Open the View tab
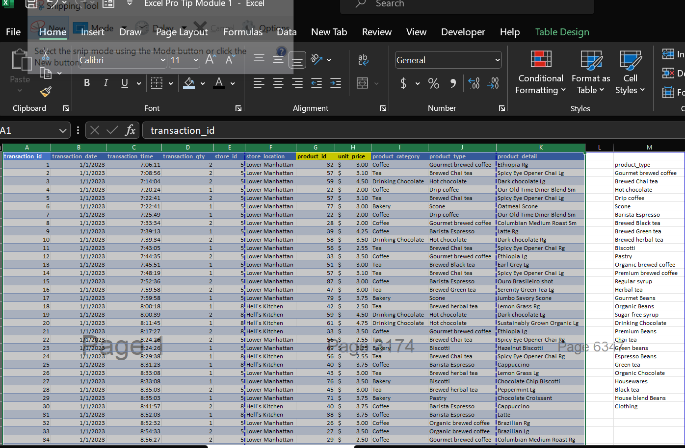 (416, 32)
